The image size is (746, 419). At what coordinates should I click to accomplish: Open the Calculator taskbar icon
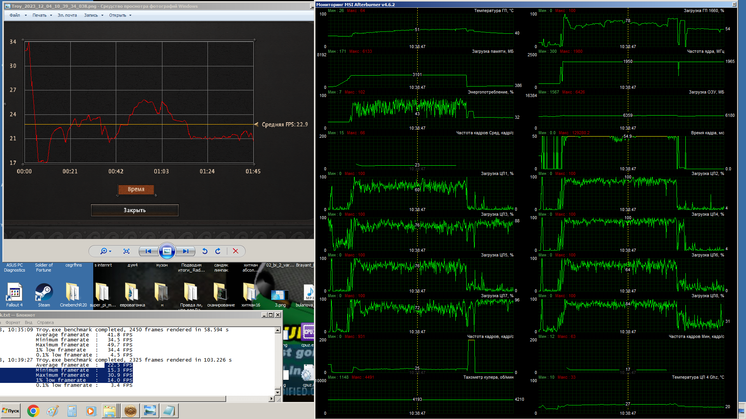click(x=72, y=411)
